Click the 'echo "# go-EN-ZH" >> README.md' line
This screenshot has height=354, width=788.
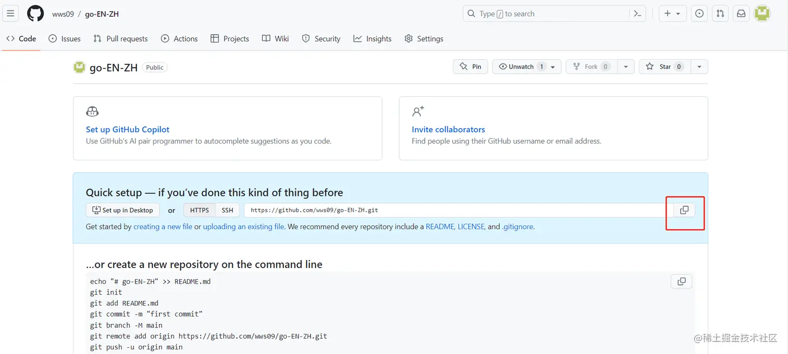(150, 282)
